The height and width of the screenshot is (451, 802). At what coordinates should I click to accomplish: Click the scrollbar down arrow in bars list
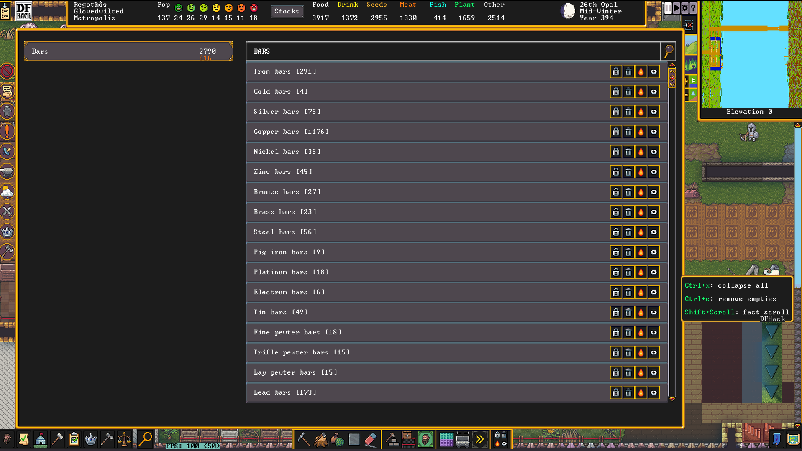coord(672,399)
